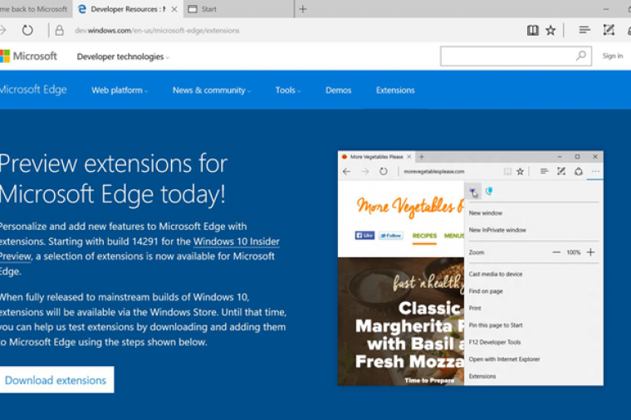The width and height of the screenshot is (631, 420).
Task: Open the Demos page
Action: tap(339, 90)
